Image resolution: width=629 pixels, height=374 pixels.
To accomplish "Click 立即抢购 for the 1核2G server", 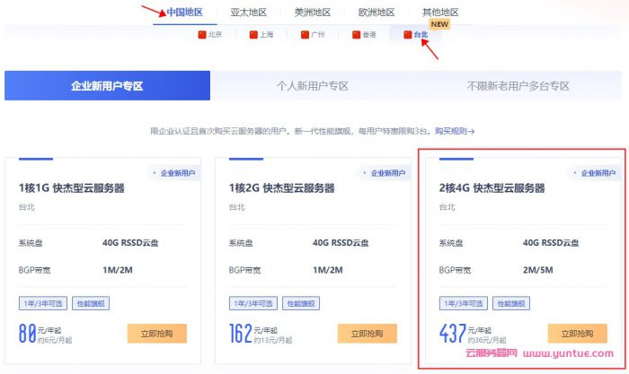I will (x=367, y=334).
